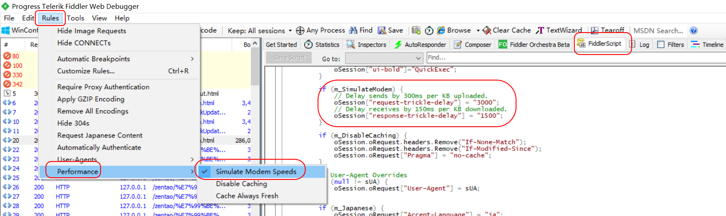Click the Body column header
Viewport: 726px width, 216px height.
247,44
